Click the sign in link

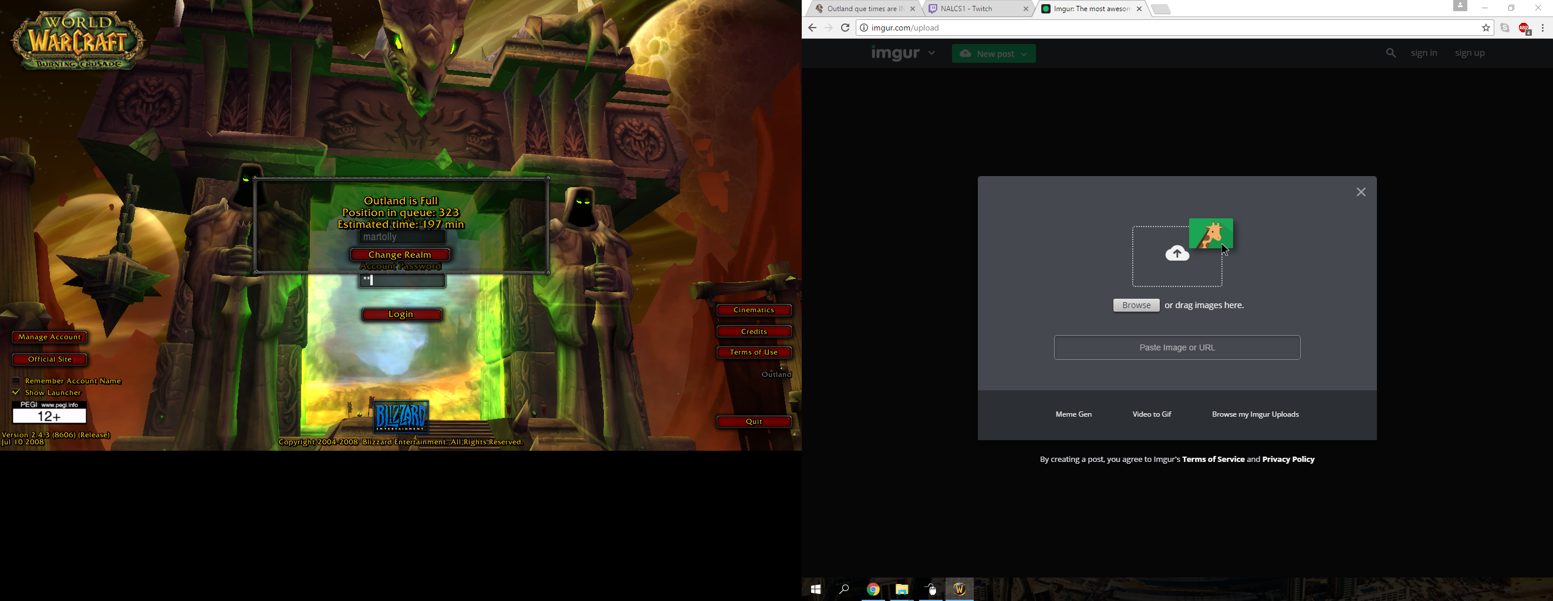coord(1423,53)
